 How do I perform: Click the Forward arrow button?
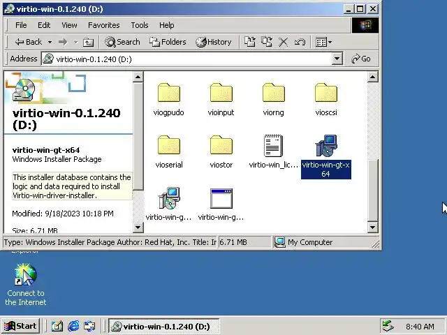click(x=63, y=42)
